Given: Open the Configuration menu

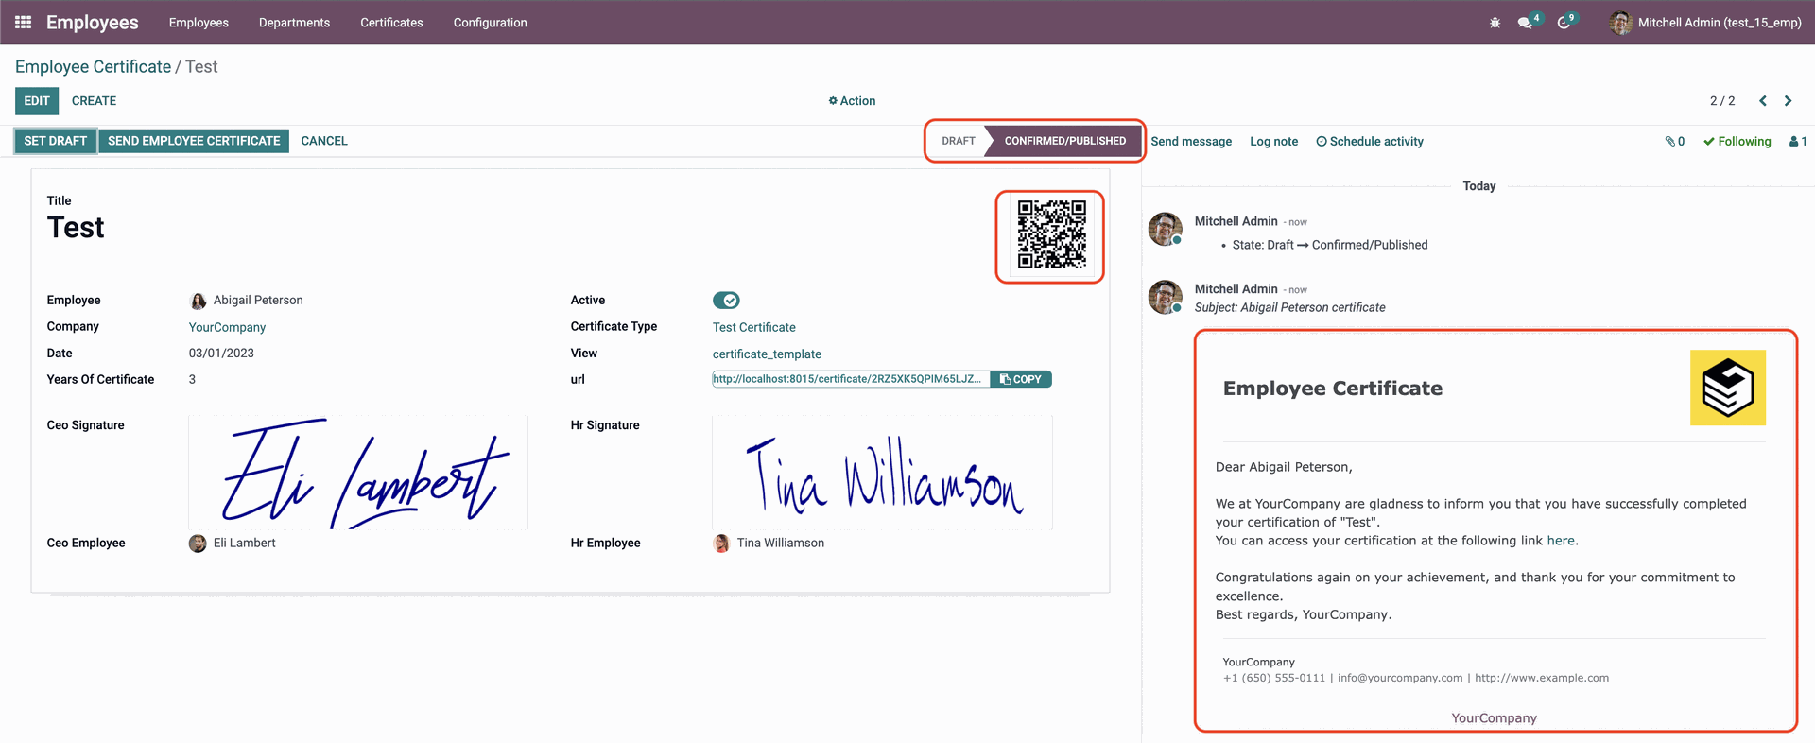Looking at the screenshot, I should tap(490, 23).
